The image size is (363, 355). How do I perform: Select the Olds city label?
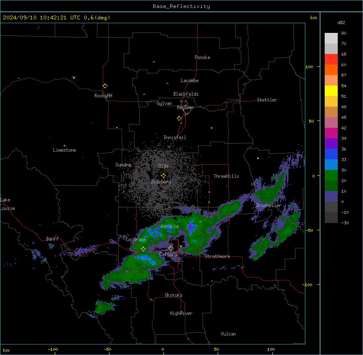coord(163,166)
